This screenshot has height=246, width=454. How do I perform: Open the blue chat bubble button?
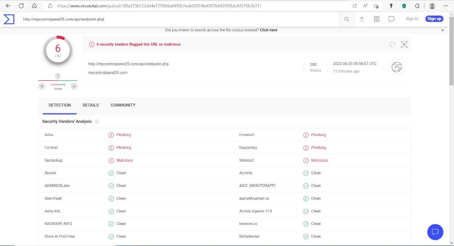coord(435,232)
